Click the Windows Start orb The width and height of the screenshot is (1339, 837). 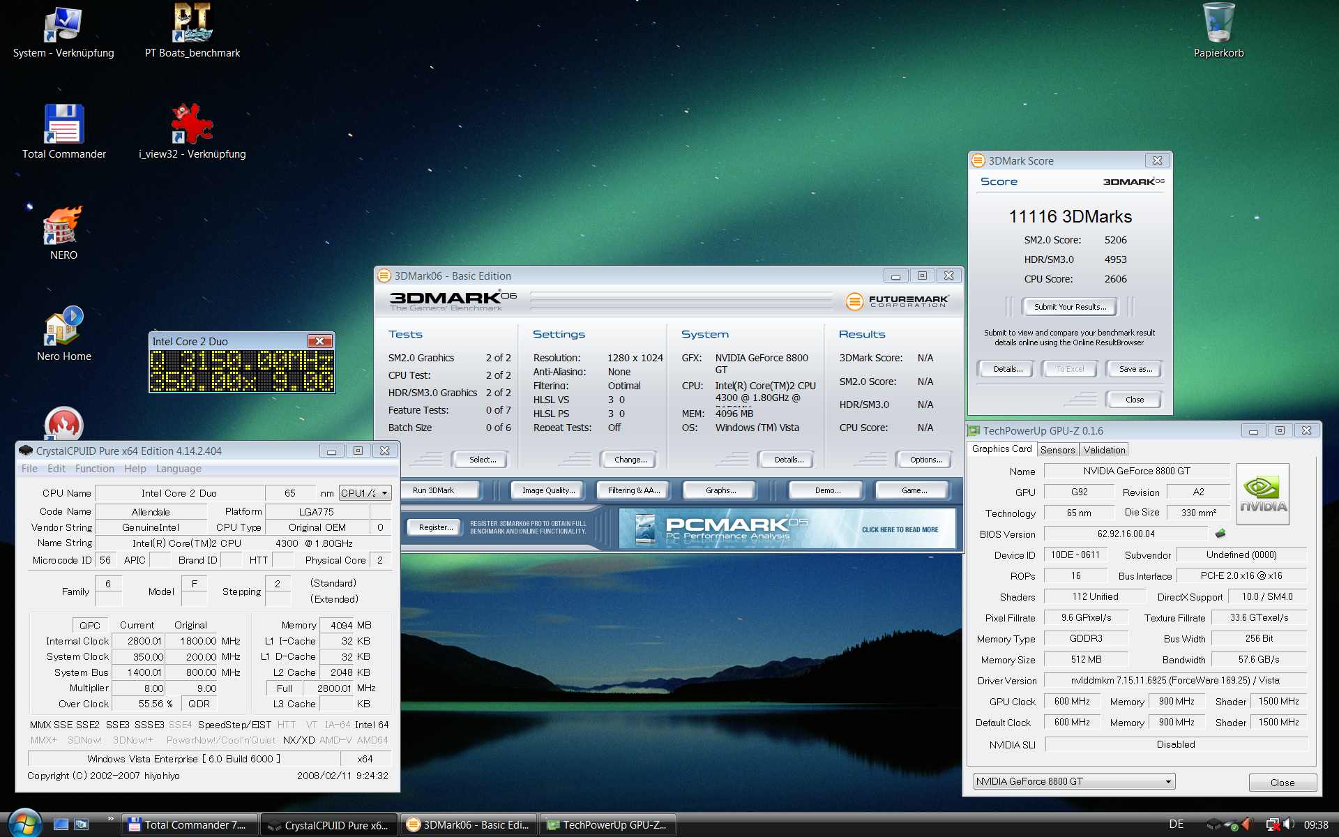point(24,824)
